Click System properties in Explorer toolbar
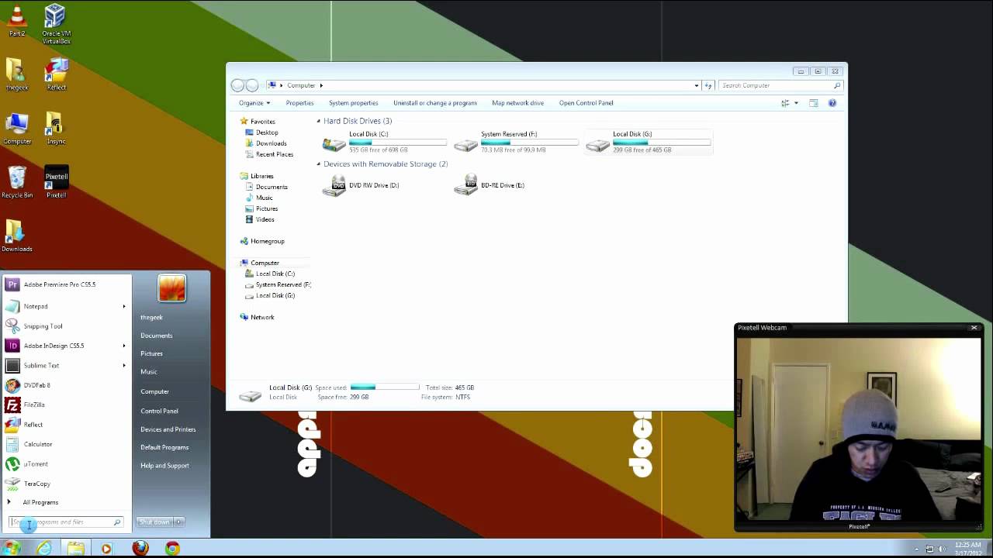The image size is (993, 558). (353, 103)
